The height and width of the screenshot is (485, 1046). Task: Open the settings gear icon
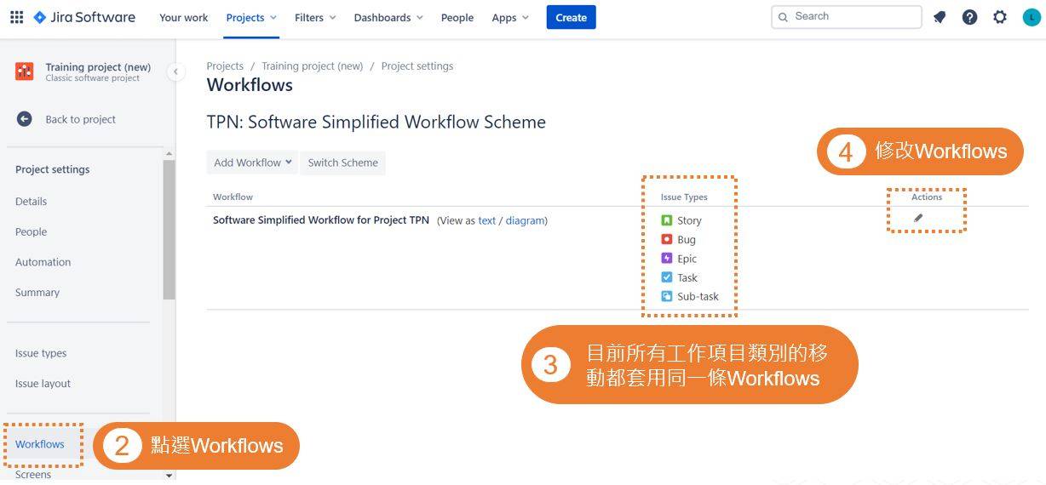[x=1000, y=17]
